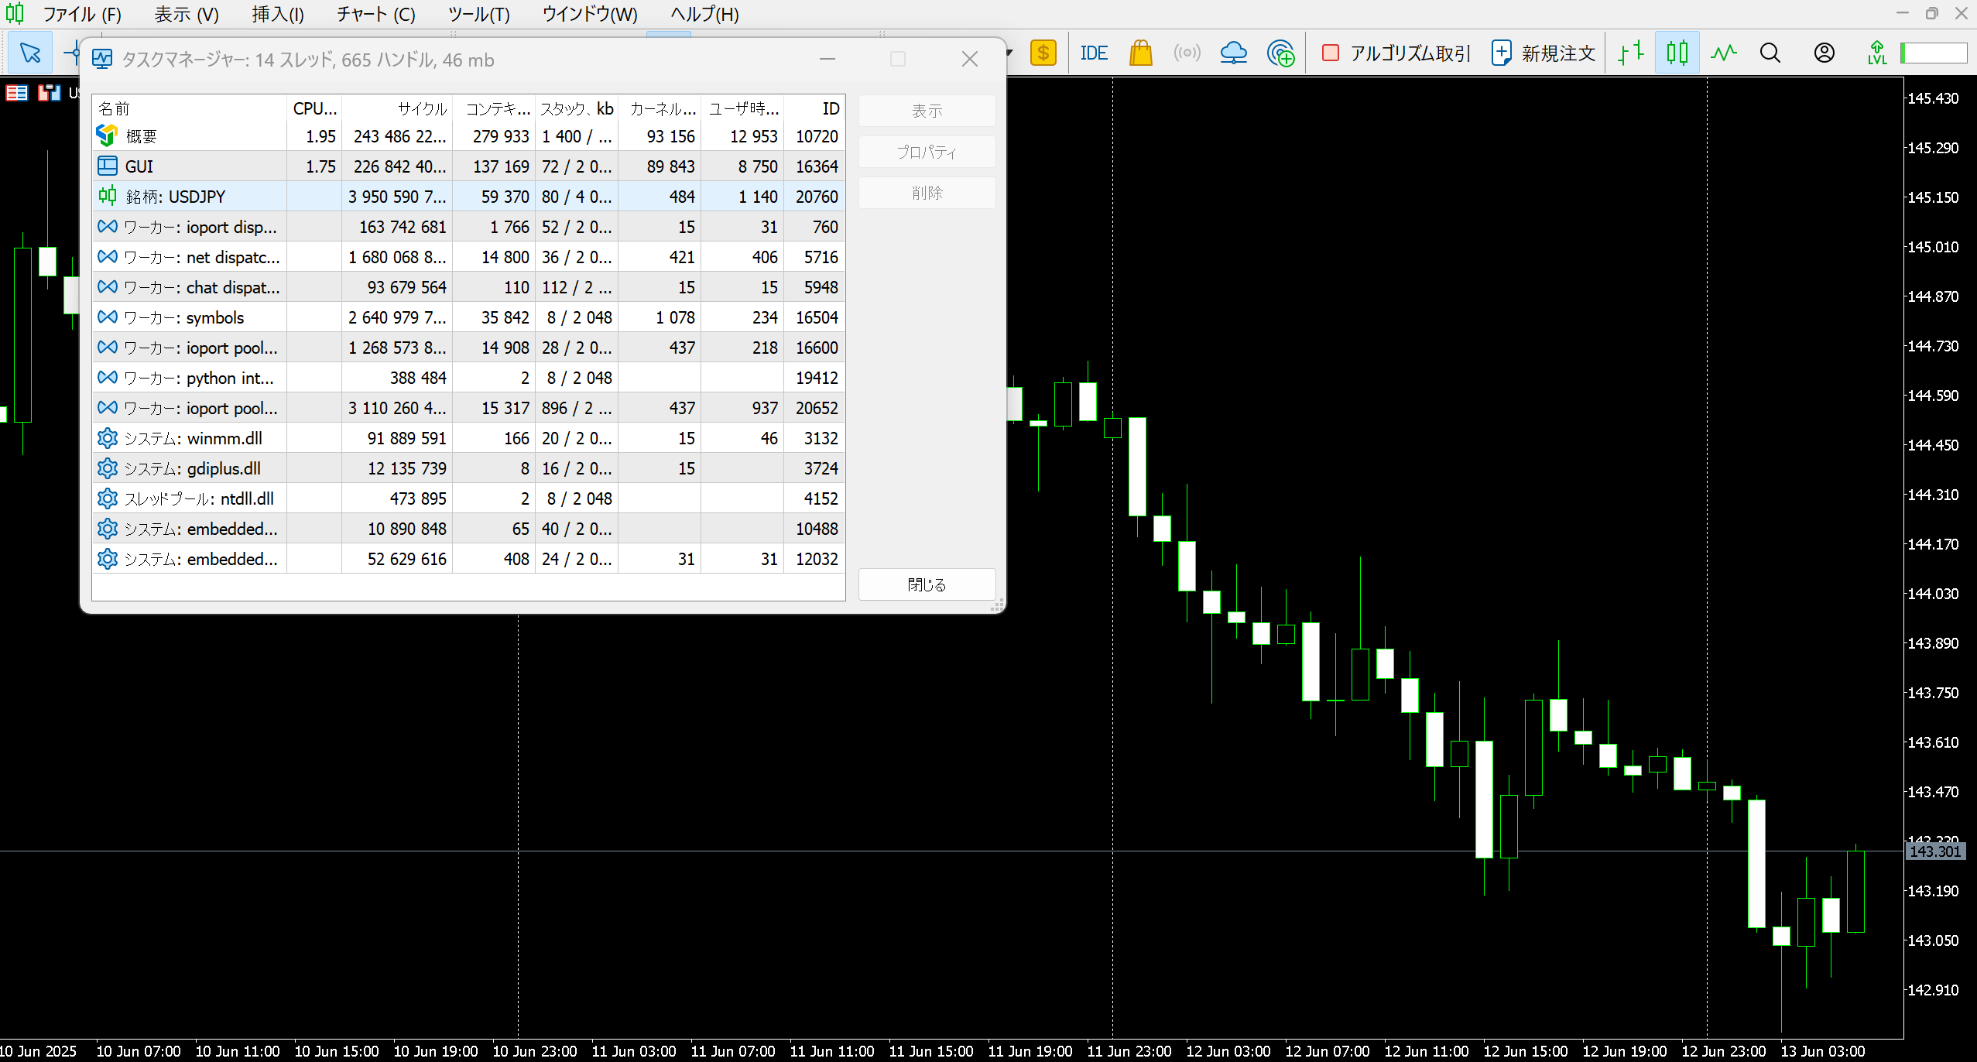Open the Market shopping bag icon

[1140, 53]
